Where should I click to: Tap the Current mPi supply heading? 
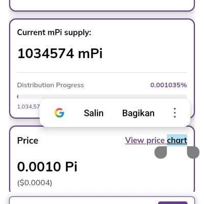(x=54, y=33)
